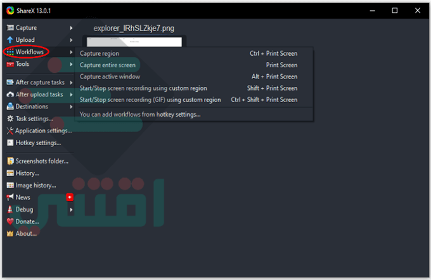Click the Ctrl + Shift + Print Screen shortcut
The width and height of the screenshot is (431, 280).
pyautogui.click(x=264, y=99)
